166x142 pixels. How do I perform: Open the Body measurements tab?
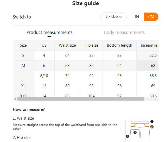tap(124, 33)
